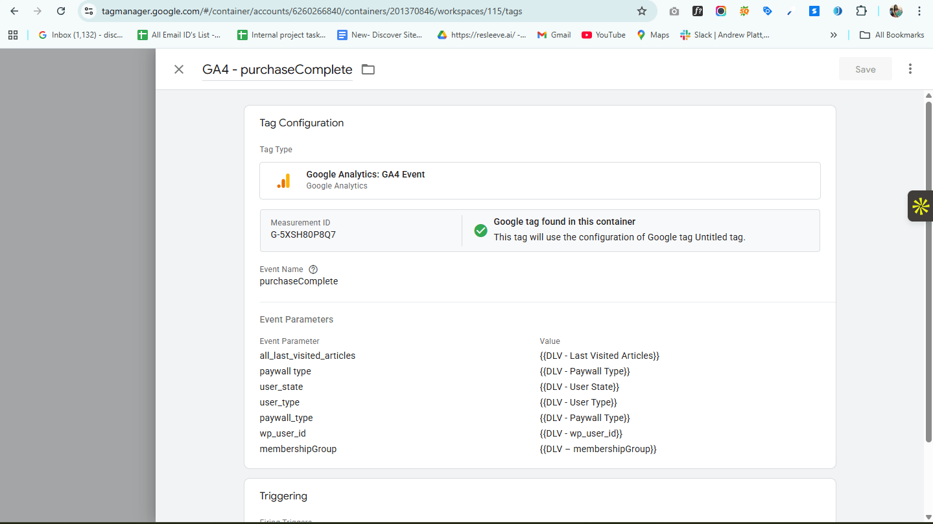Click the Measurement ID G-5XSH80P8Q7
This screenshot has width=933, height=524.
pyautogui.click(x=303, y=234)
